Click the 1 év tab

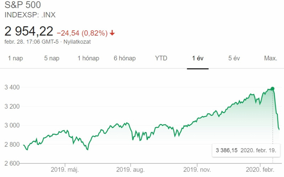pyautogui.click(x=198, y=58)
